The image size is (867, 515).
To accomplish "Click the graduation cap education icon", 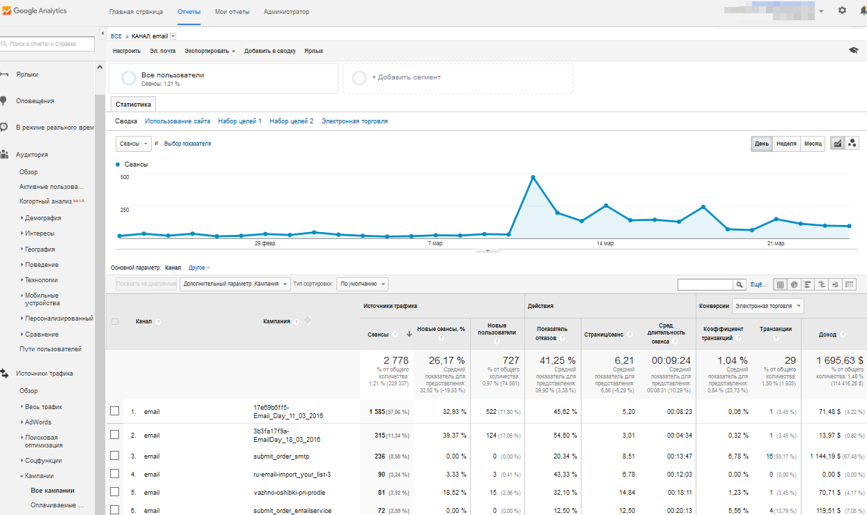I will [853, 51].
